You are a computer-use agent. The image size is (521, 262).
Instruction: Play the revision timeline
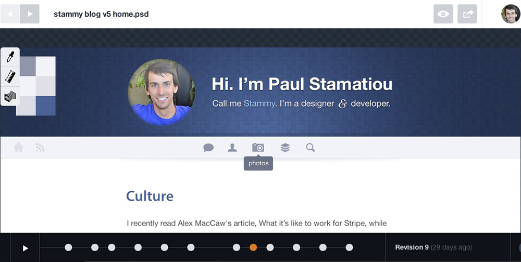point(25,248)
